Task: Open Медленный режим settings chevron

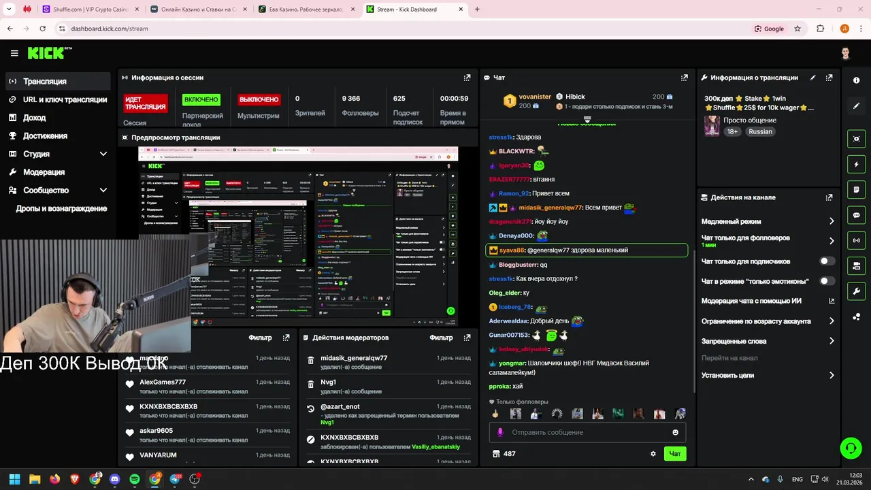Action: [832, 221]
